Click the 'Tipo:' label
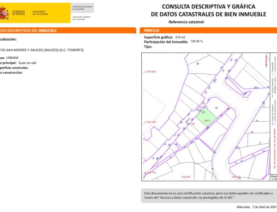277x212 pixels. [x=148, y=47]
